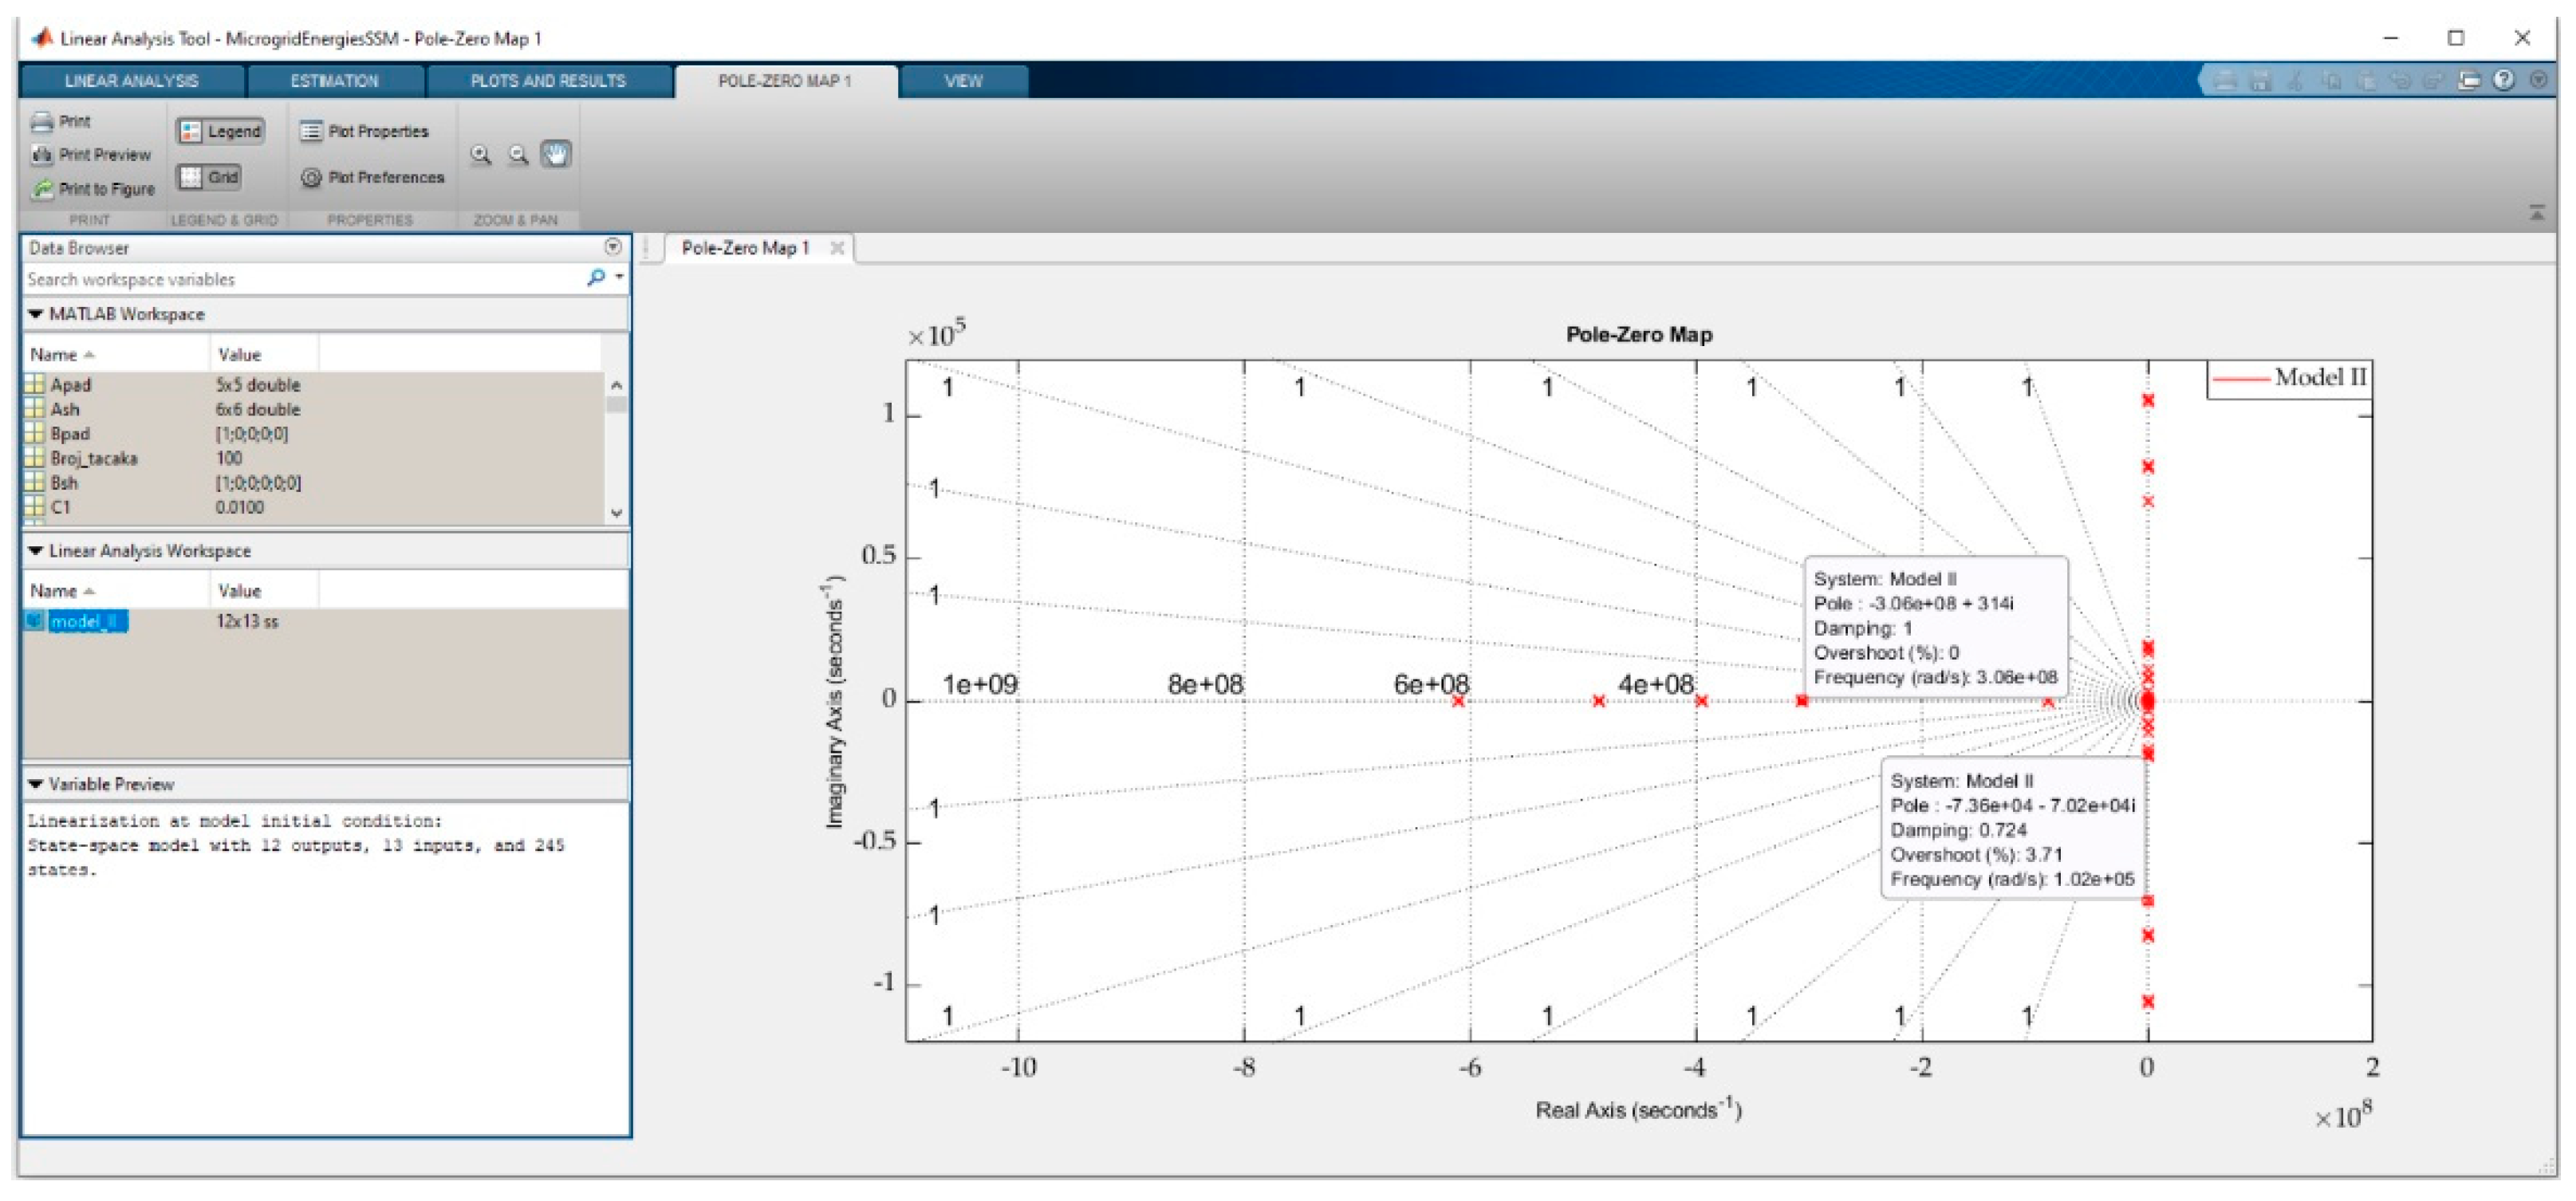Viewport: 2576px width, 1201px height.
Task: Select the Pan hand tool
Action: pos(556,154)
